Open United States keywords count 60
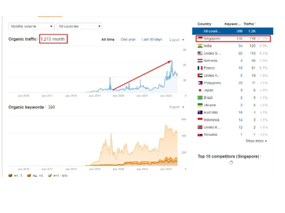Screen dimensions: 285x213 (241, 53)
